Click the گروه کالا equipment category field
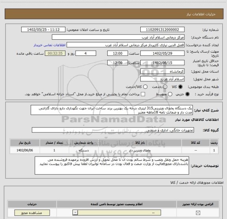 coord(113,130)
